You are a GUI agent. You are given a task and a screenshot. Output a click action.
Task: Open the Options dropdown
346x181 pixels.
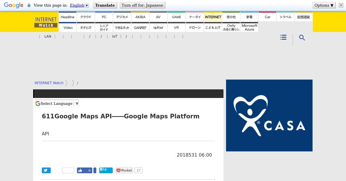(324, 5)
